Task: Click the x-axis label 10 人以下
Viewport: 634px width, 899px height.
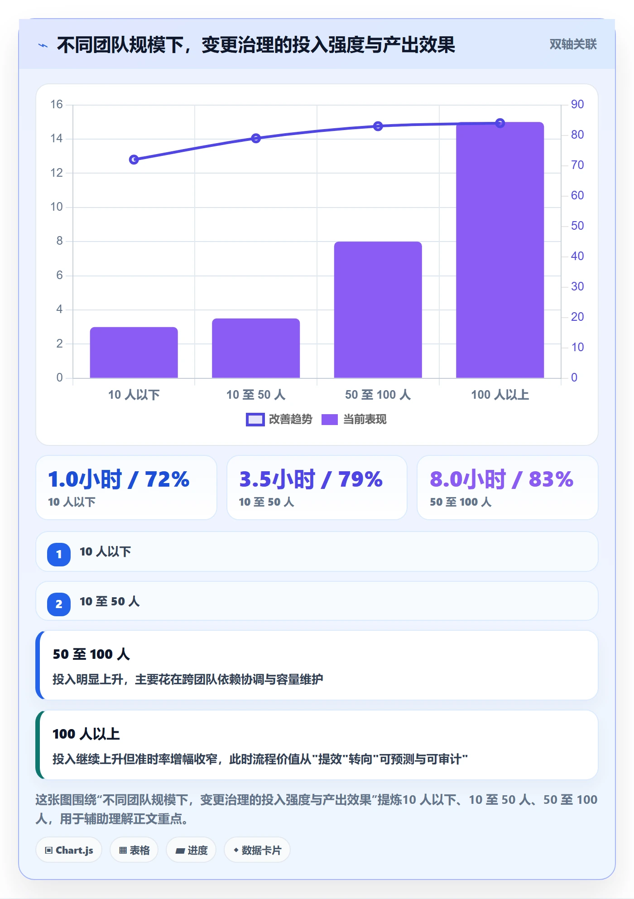Action: (x=134, y=395)
